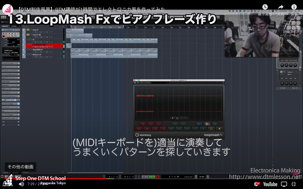Click the red double-arrow rewind pad

click(x=139, y=129)
